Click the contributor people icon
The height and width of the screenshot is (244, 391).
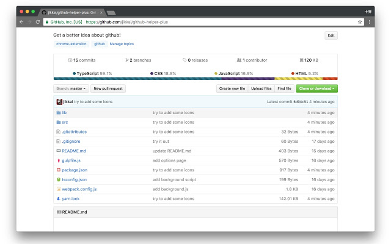pos(239,60)
